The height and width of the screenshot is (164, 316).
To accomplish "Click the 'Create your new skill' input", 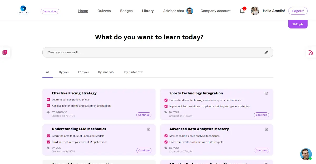I will [153, 52].
